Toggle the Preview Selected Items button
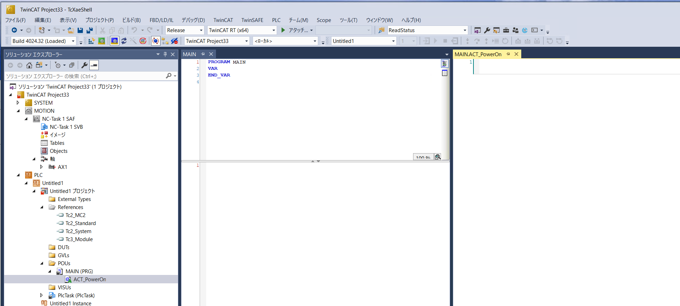The width and height of the screenshot is (680, 306). pos(94,65)
